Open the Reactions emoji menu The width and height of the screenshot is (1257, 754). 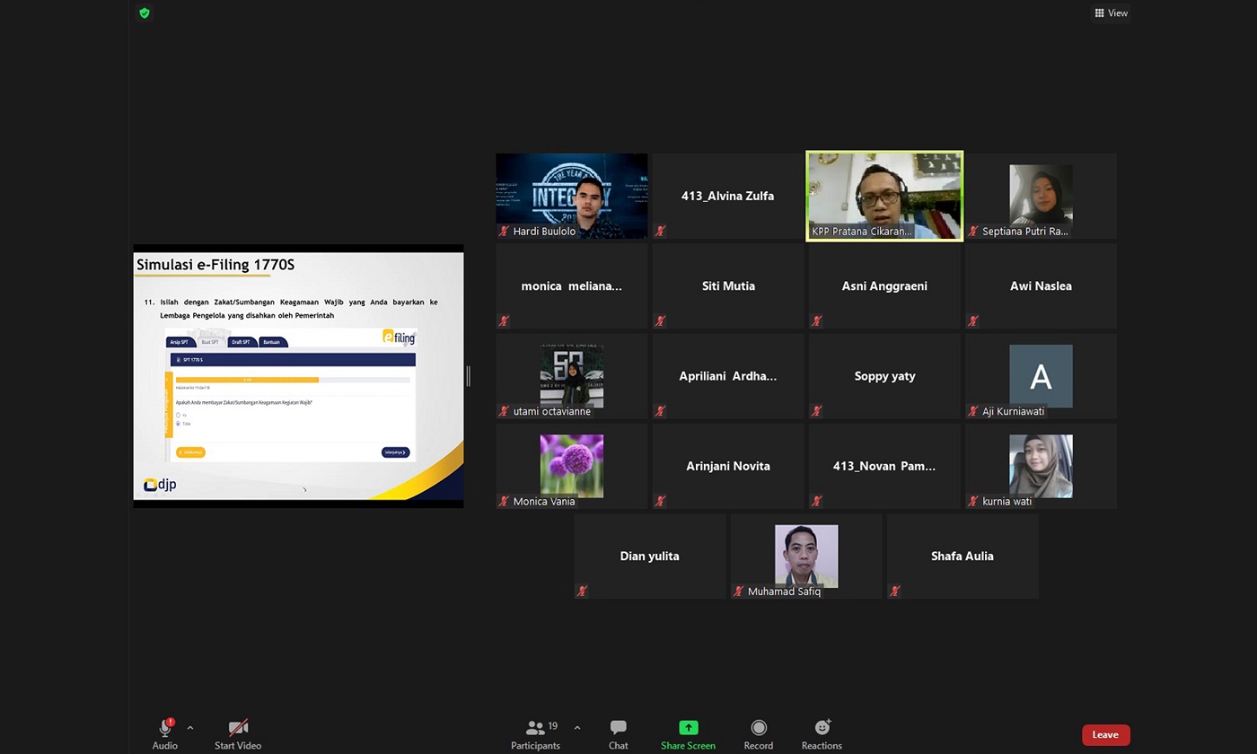click(x=822, y=733)
